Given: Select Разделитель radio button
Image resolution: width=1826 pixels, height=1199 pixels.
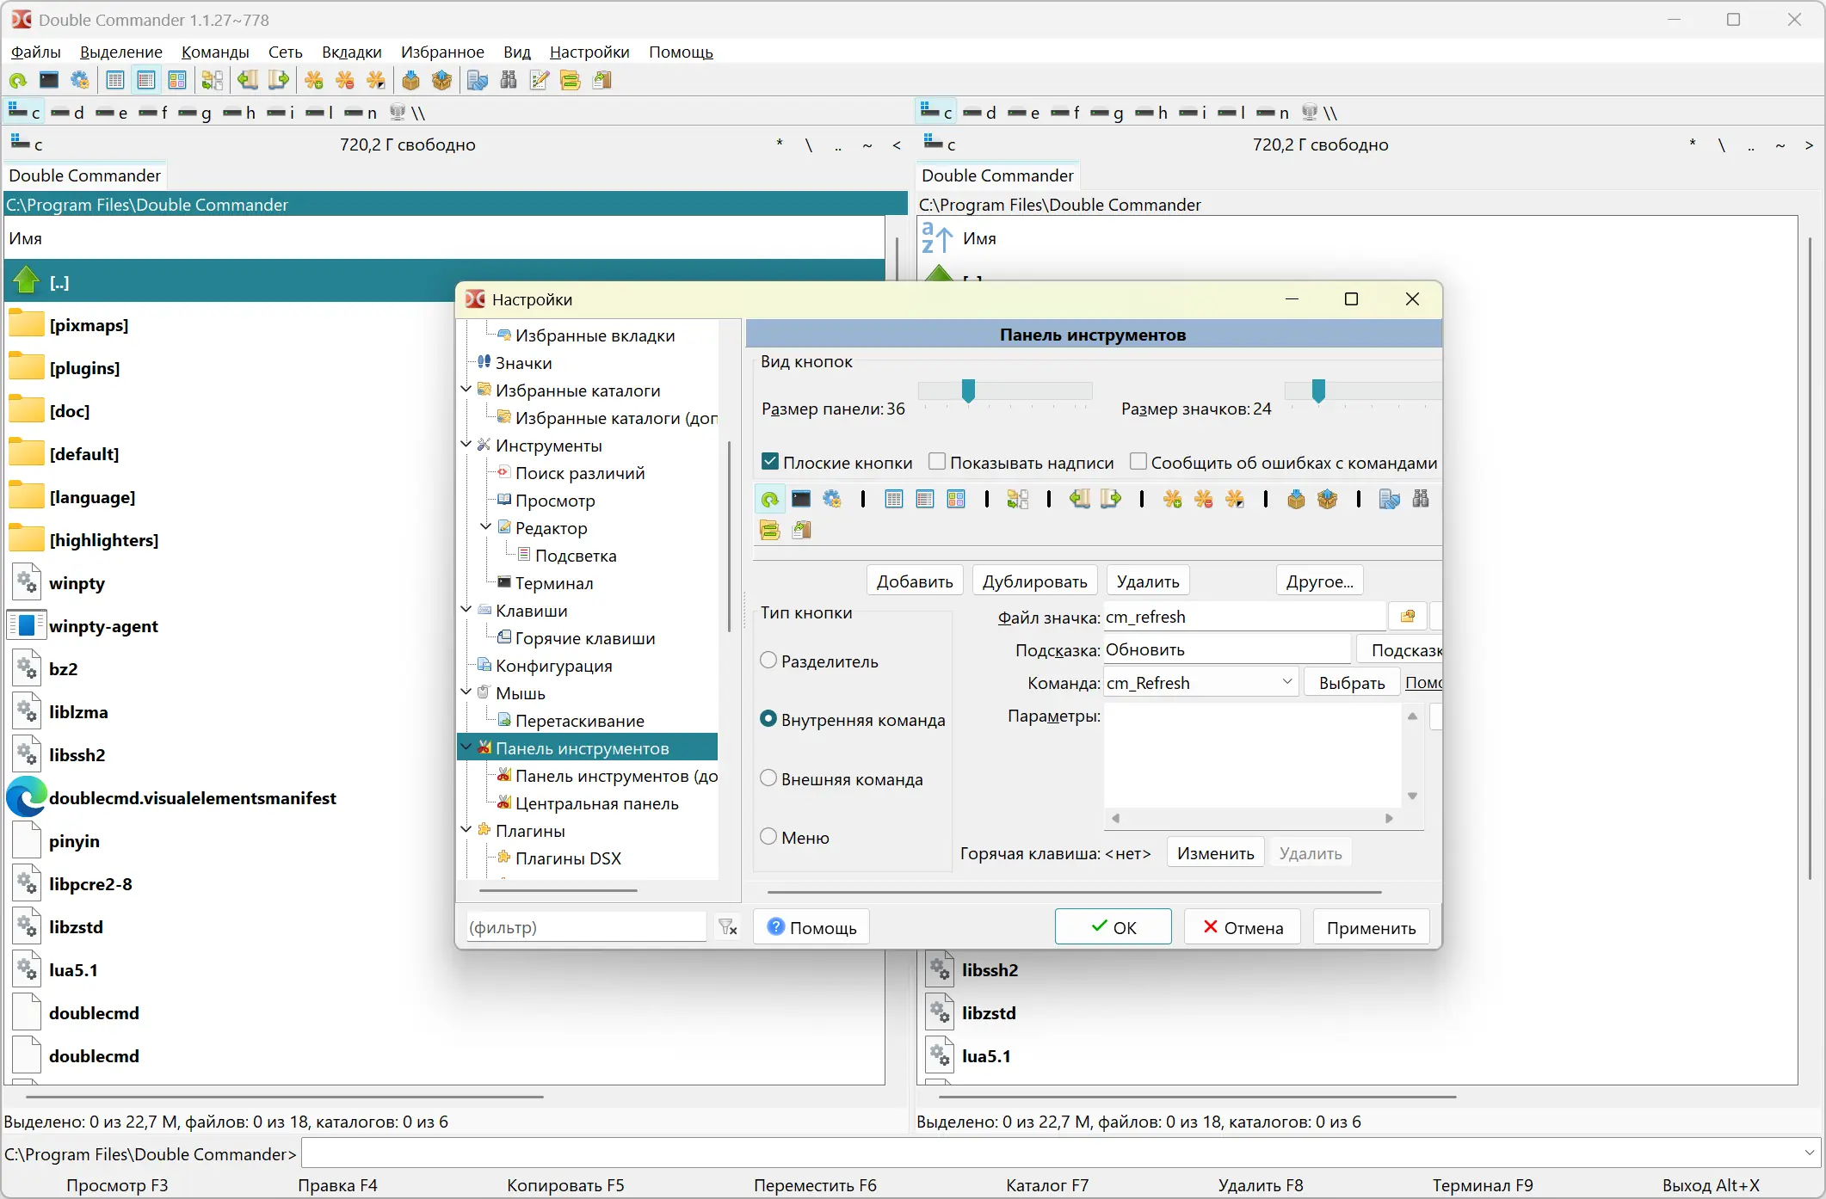Looking at the screenshot, I should pos(769,661).
